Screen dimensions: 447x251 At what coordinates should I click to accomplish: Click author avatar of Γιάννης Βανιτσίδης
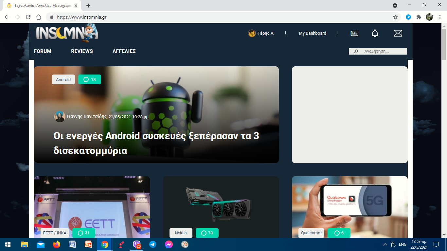pos(60,117)
